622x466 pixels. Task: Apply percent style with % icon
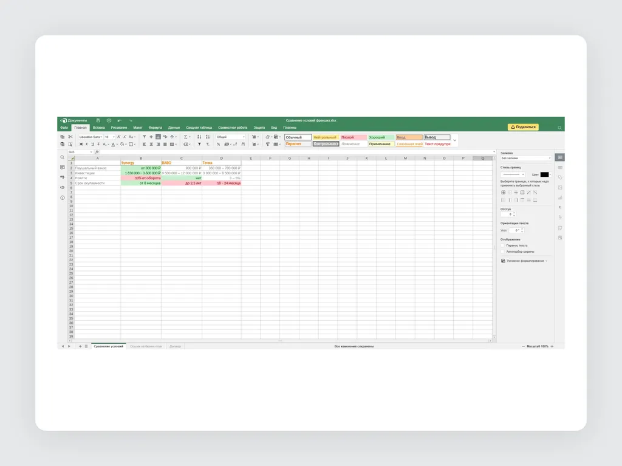pyautogui.click(x=218, y=144)
